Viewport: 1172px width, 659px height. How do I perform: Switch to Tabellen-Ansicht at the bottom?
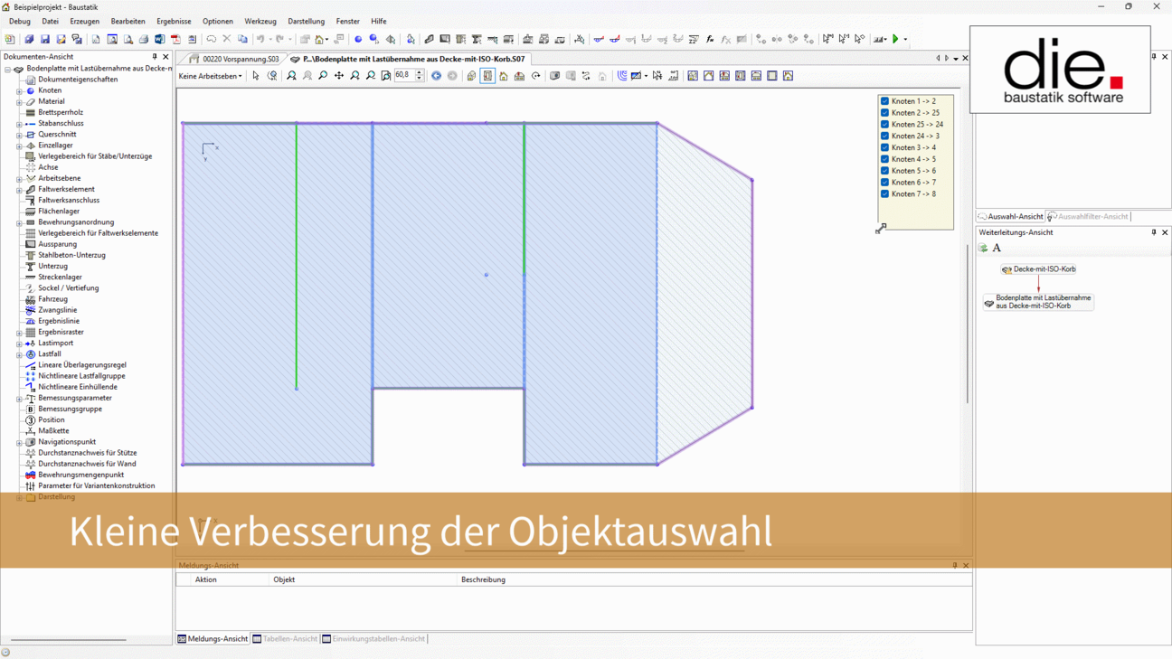(289, 639)
